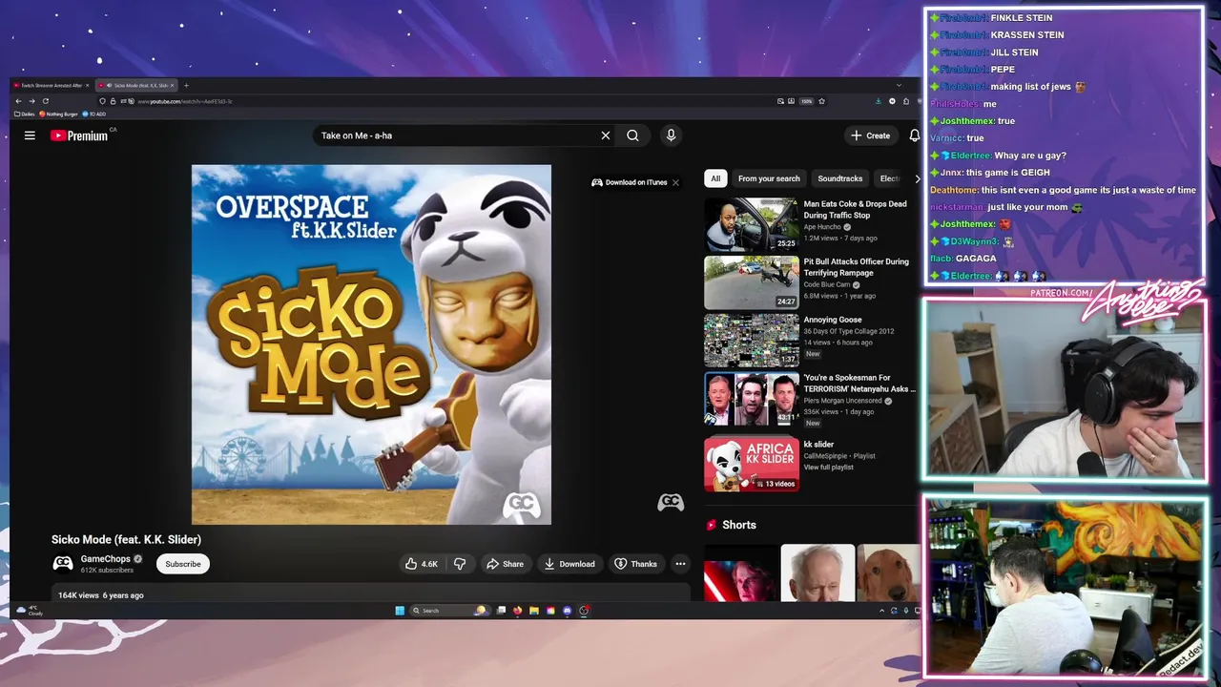Go back with the browser back arrow
Image resolution: width=1221 pixels, height=687 pixels.
[x=18, y=101]
